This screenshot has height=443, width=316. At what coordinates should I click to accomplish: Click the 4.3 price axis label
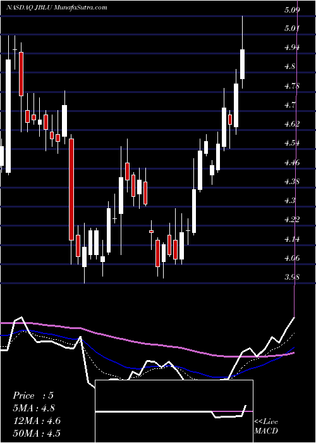pos(289,201)
